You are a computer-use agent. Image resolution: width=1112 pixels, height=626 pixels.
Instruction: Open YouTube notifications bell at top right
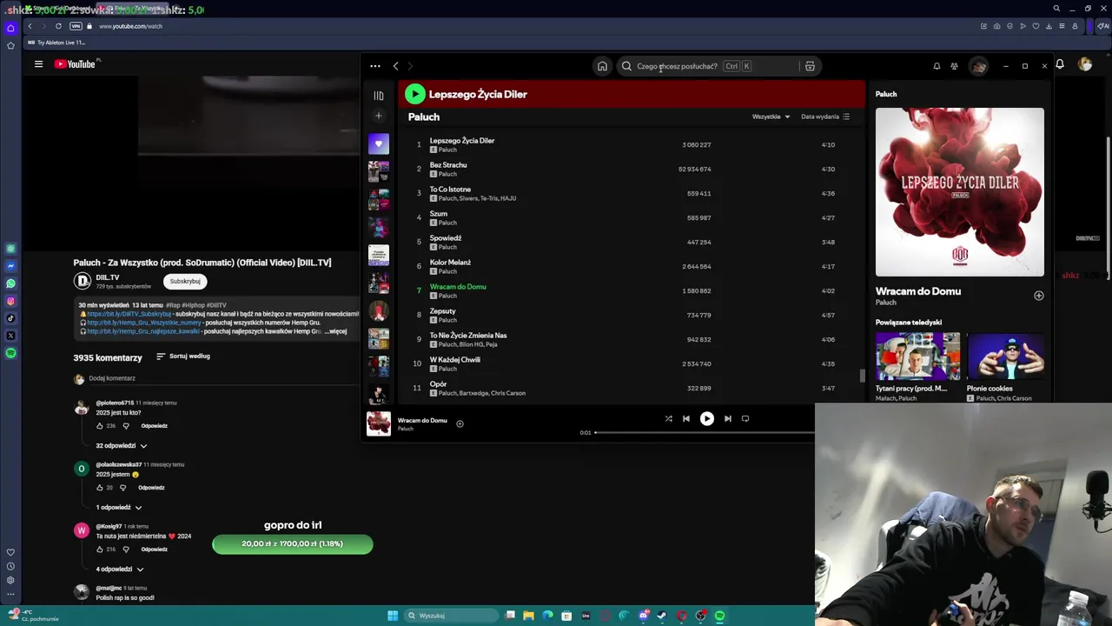tap(1060, 64)
